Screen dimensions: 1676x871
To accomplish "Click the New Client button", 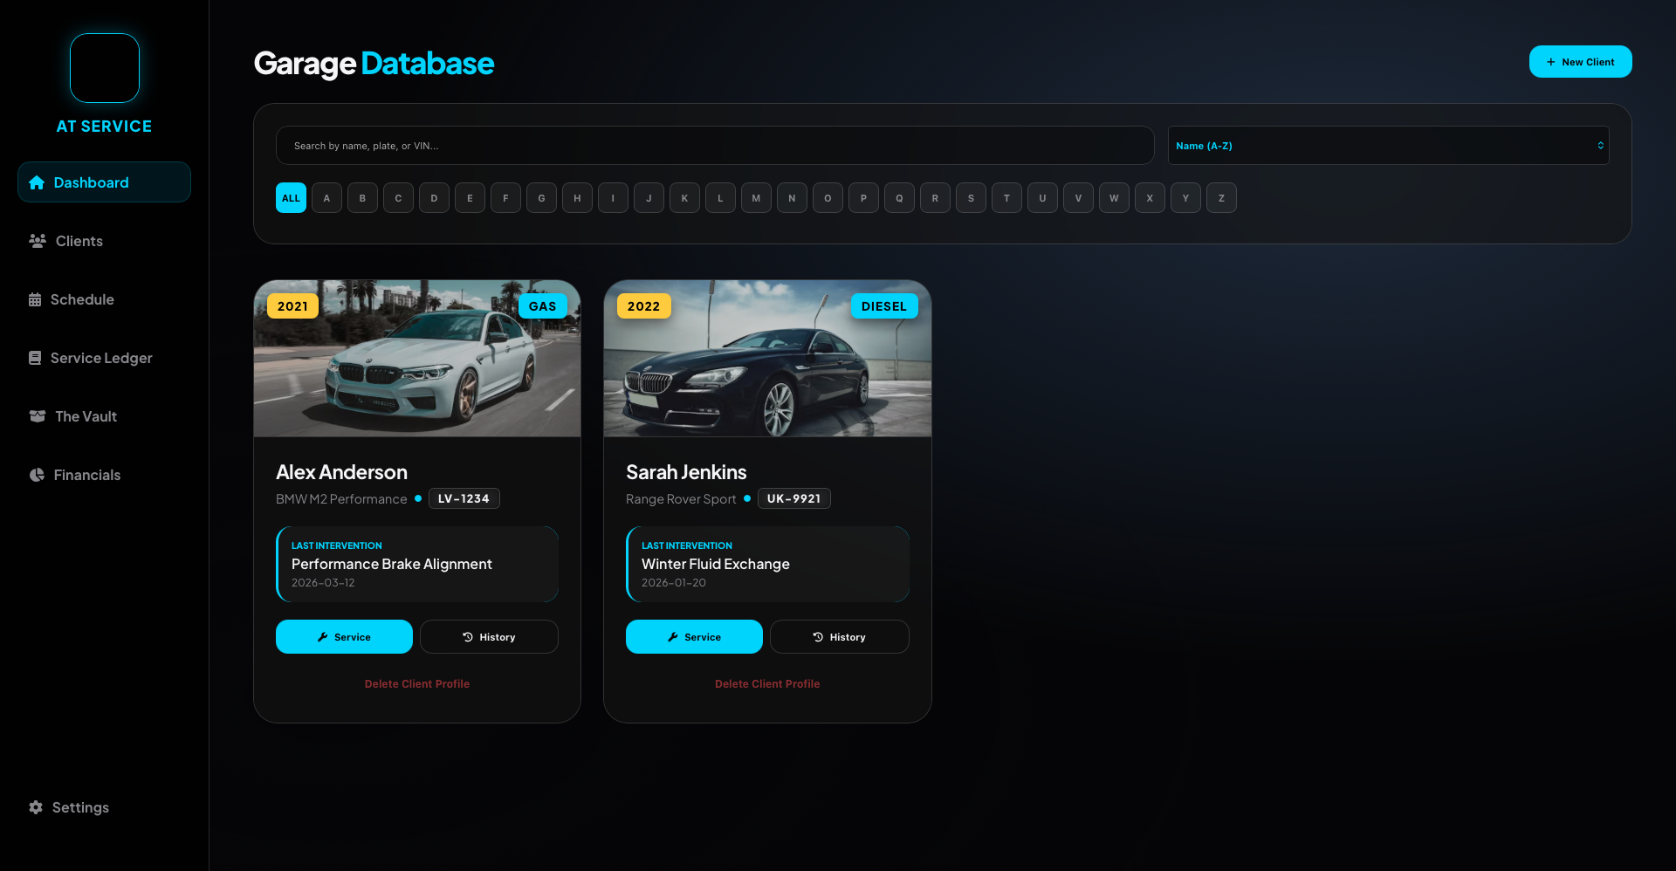I will tap(1580, 62).
